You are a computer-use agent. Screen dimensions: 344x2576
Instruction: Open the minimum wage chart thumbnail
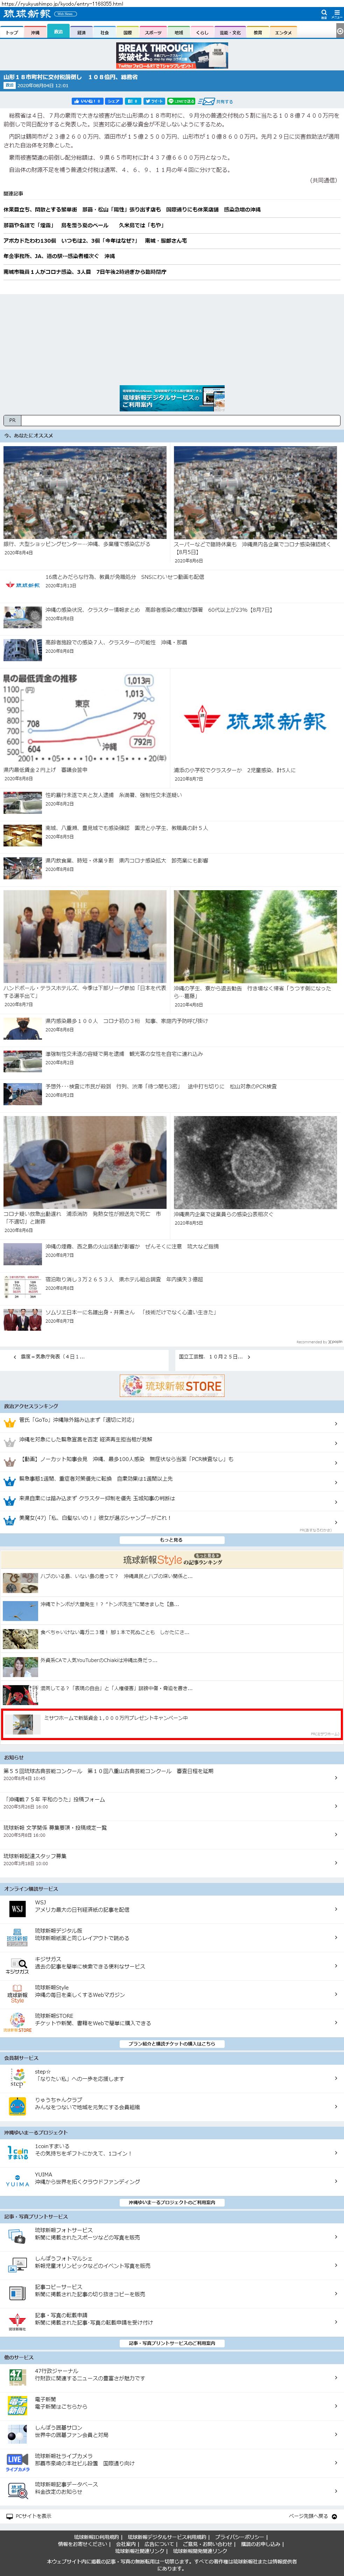85,718
